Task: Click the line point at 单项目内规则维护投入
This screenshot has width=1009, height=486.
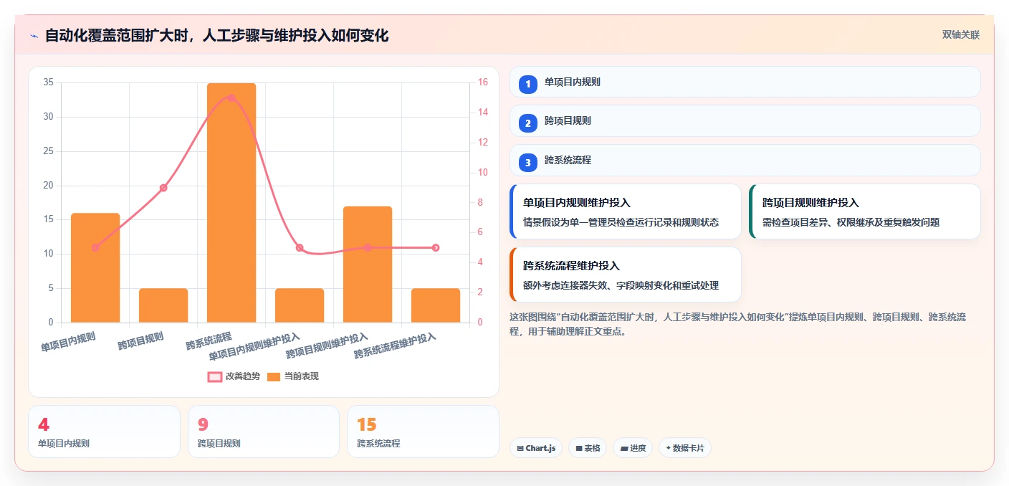Action: pos(300,248)
